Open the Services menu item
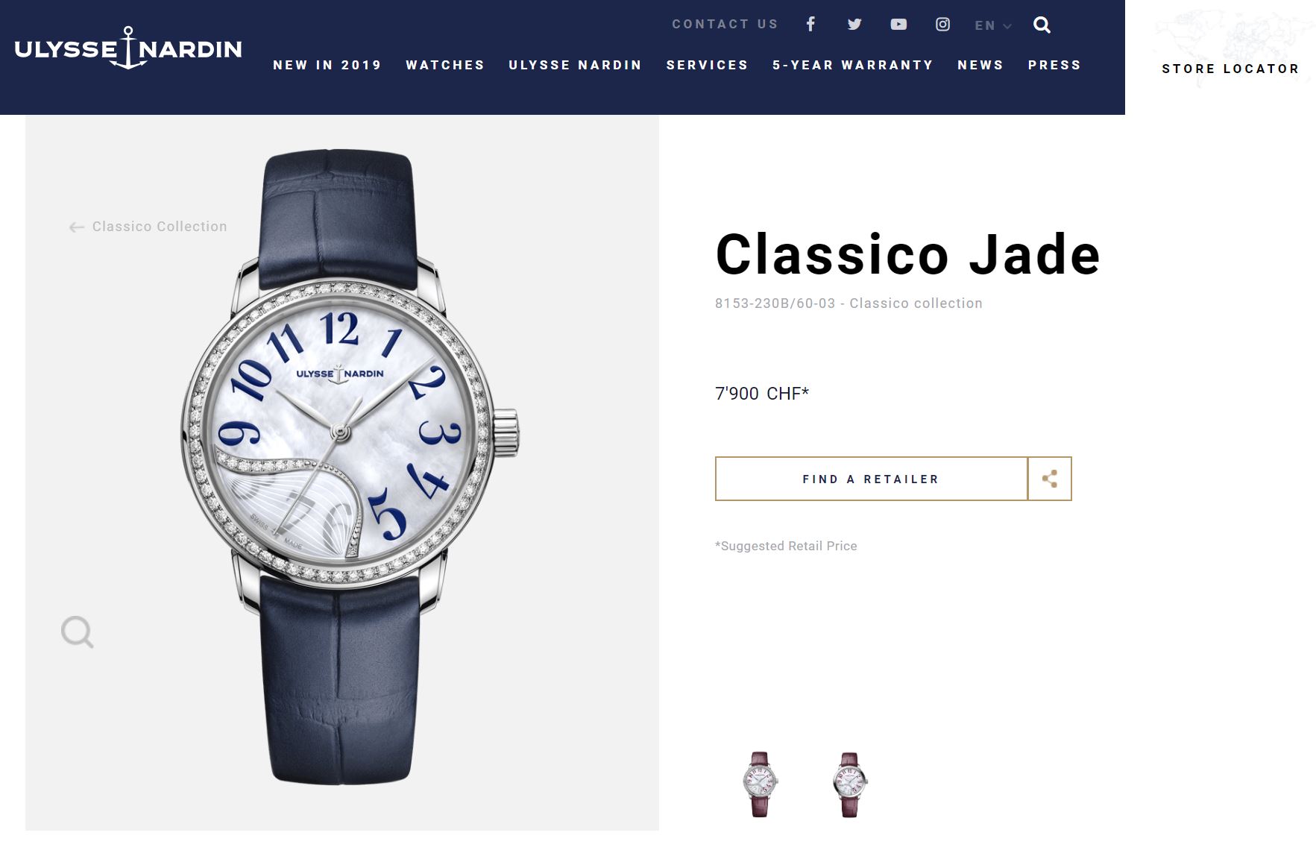This screenshot has width=1316, height=853. click(707, 65)
